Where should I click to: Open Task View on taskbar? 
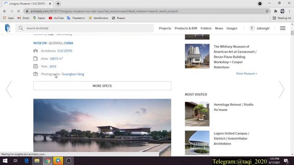pos(16,161)
